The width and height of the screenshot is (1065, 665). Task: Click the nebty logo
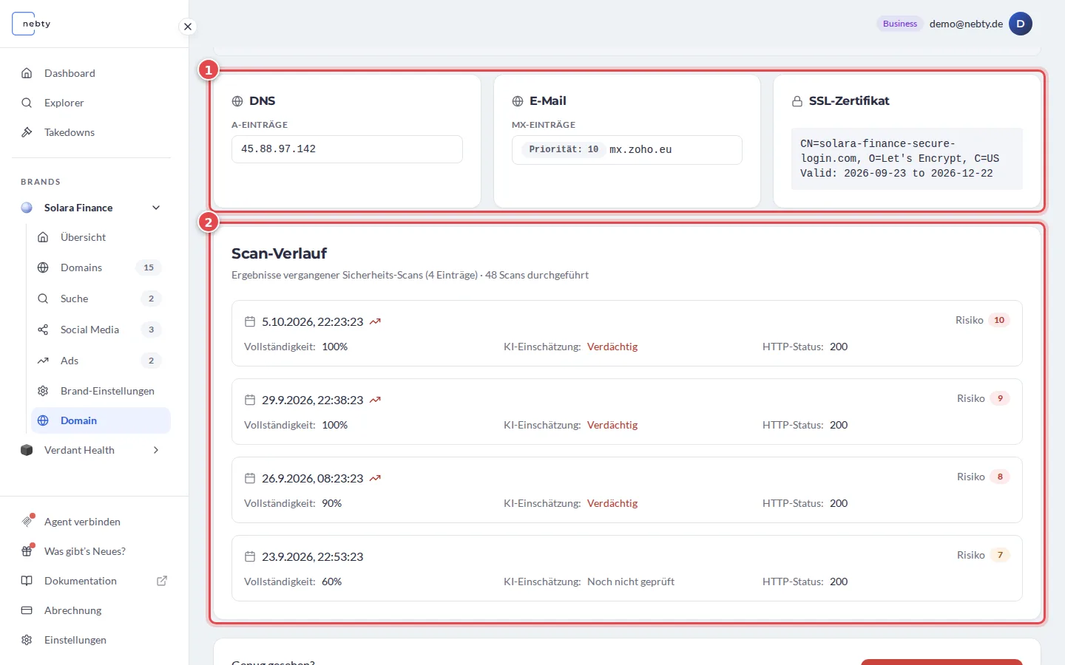point(32,24)
